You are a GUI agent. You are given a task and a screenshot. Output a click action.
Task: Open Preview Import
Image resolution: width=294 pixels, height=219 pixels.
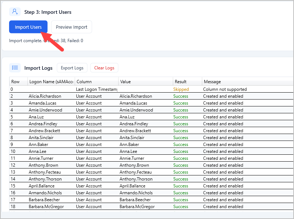pos(72,27)
